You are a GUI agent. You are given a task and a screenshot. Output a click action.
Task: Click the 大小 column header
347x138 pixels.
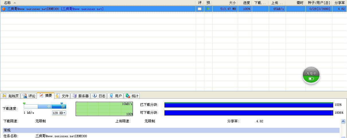(x=225, y=3)
